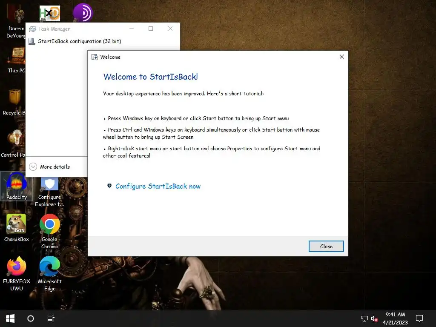The height and width of the screenshot is (327, 436).
Task: Click the Windows Start button
Action: (x=10, y=318)
